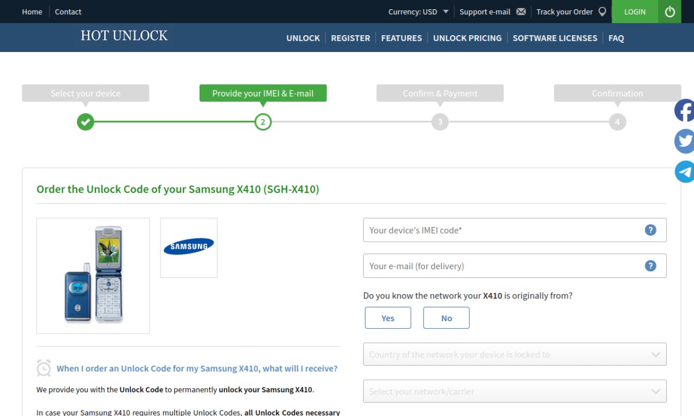
Task: Open the UNLOCK menu item
Action: tap(303, 38)
